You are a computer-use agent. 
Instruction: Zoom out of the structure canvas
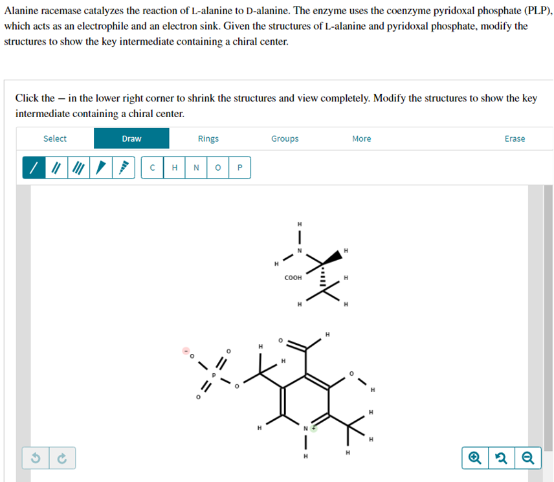pos(527,458)
